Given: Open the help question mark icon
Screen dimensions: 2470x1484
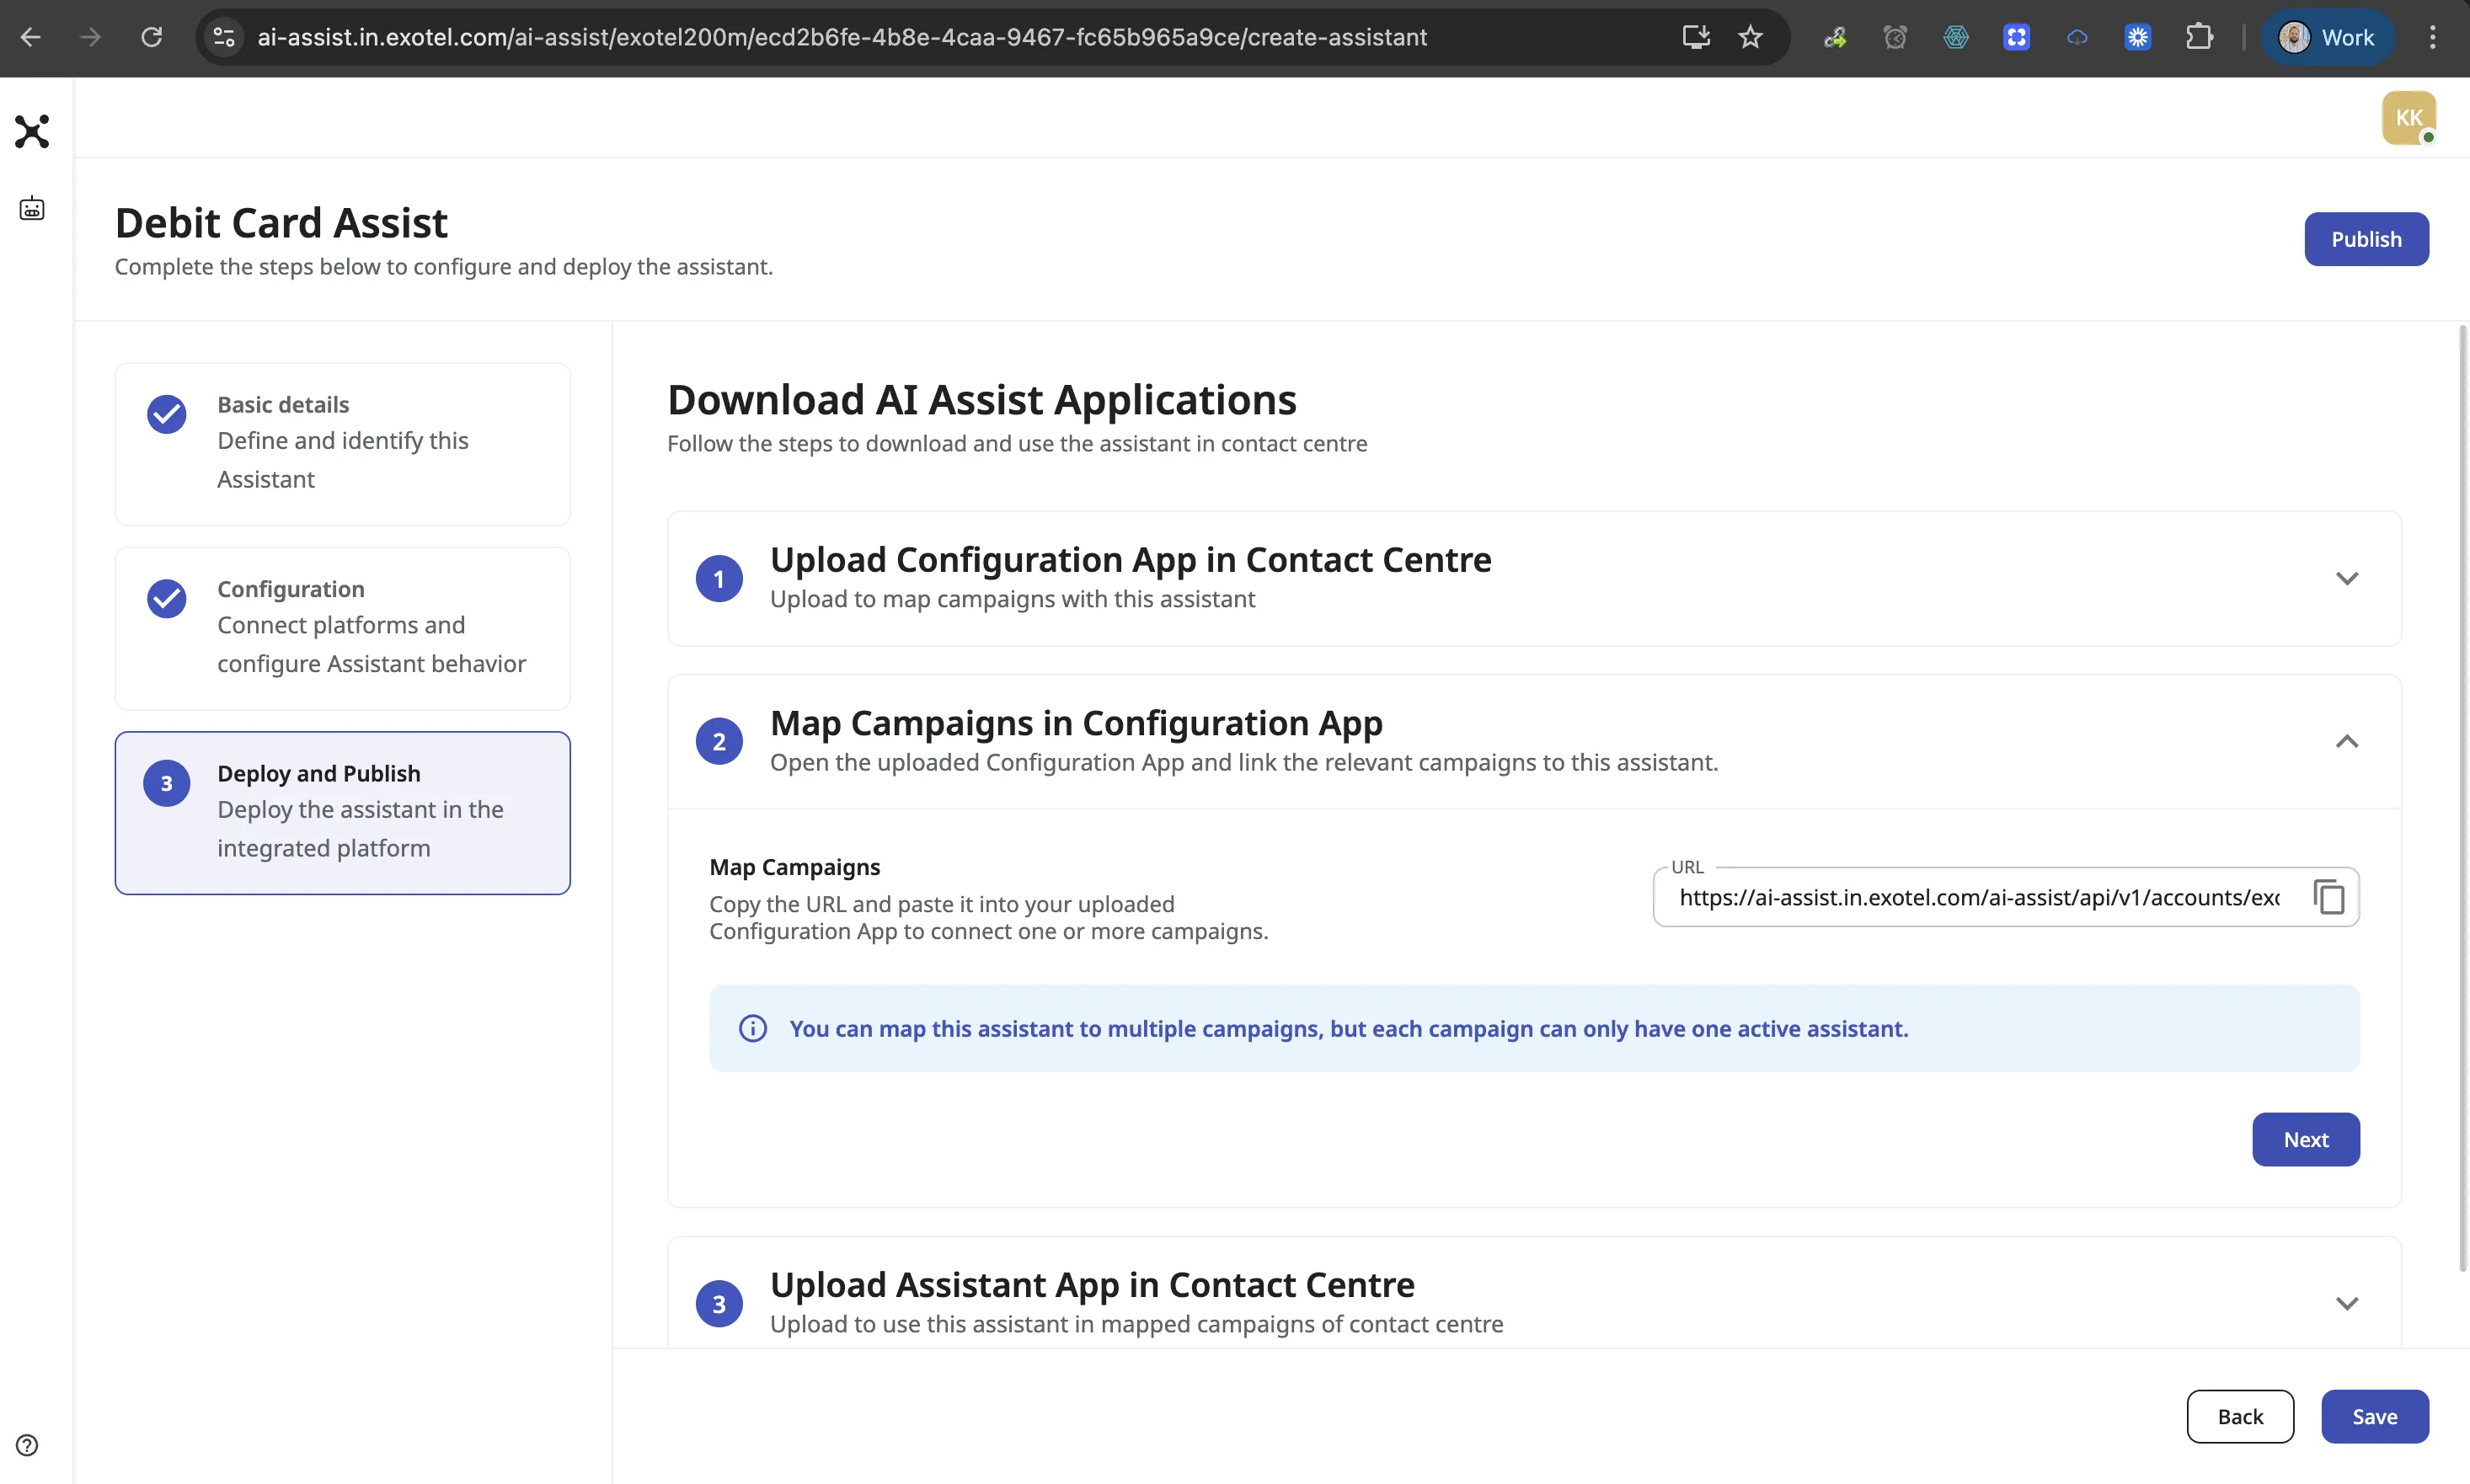Looking at the screenshot, I should (27, 1445).
